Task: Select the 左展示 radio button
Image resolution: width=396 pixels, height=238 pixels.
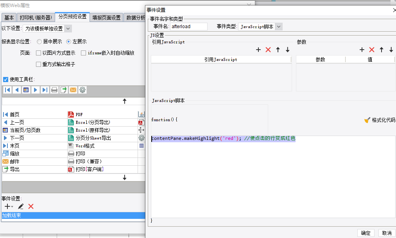Action: [x=68, y=42]
